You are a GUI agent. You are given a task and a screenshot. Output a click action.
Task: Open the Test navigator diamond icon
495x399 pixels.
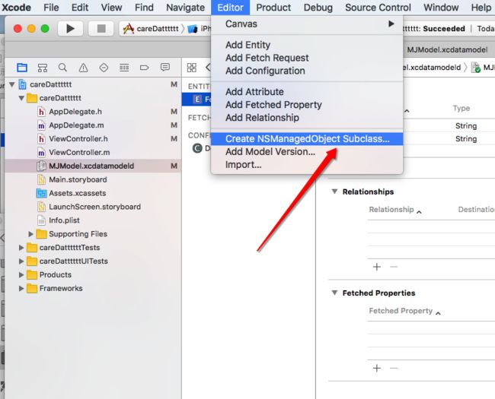(x=104, y=68)
